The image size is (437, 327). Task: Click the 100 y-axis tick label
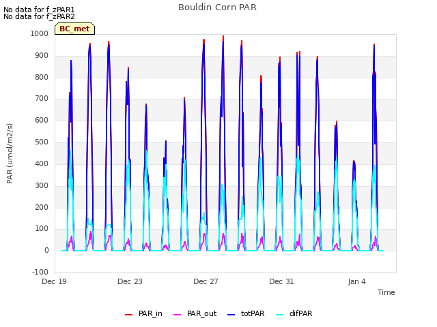pos(42,229)
